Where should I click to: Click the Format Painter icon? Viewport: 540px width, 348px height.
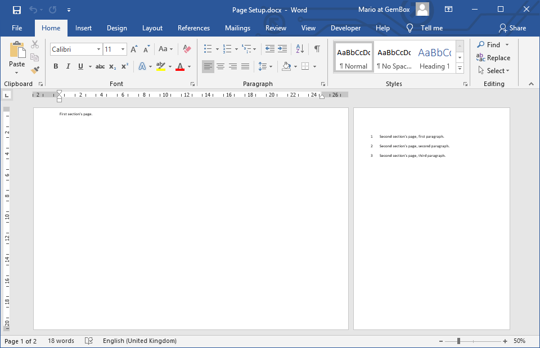click(35, 70)
